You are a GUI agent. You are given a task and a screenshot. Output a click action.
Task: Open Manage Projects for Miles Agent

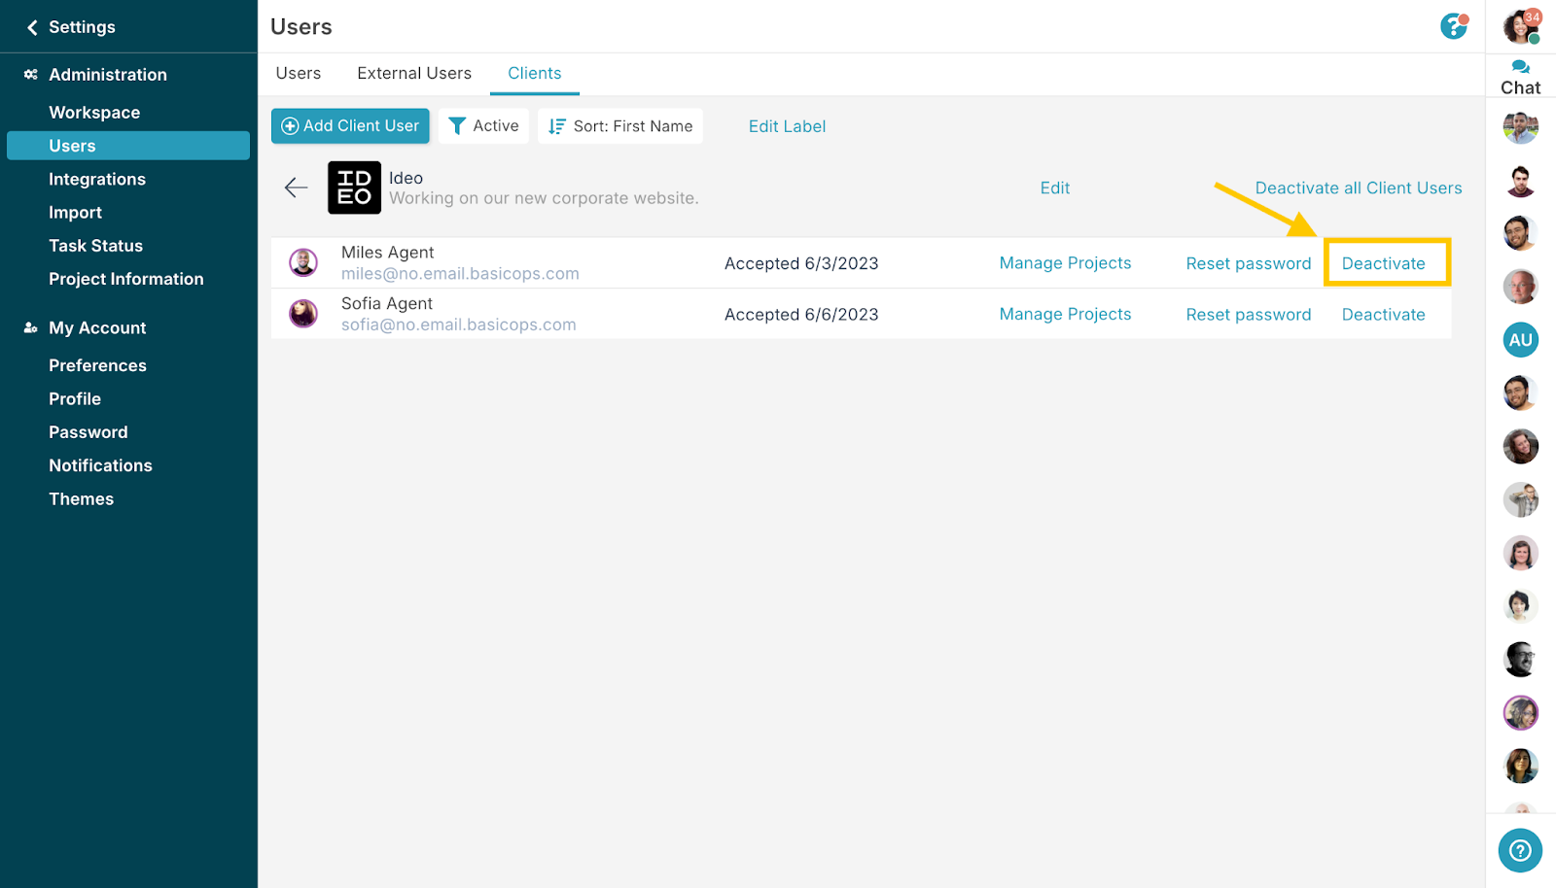(1066, 263)
